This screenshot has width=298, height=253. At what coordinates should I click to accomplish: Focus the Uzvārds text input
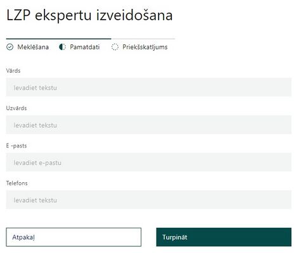(148, 125)
